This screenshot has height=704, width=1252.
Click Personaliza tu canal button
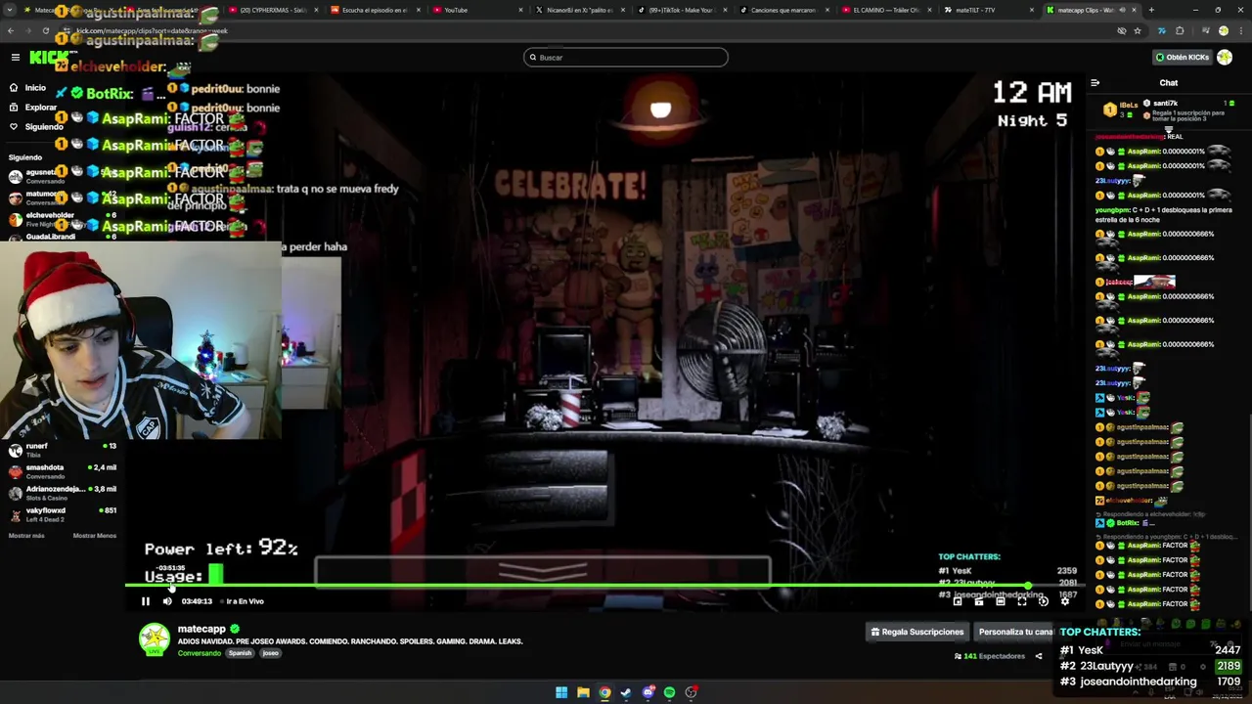1013,632
